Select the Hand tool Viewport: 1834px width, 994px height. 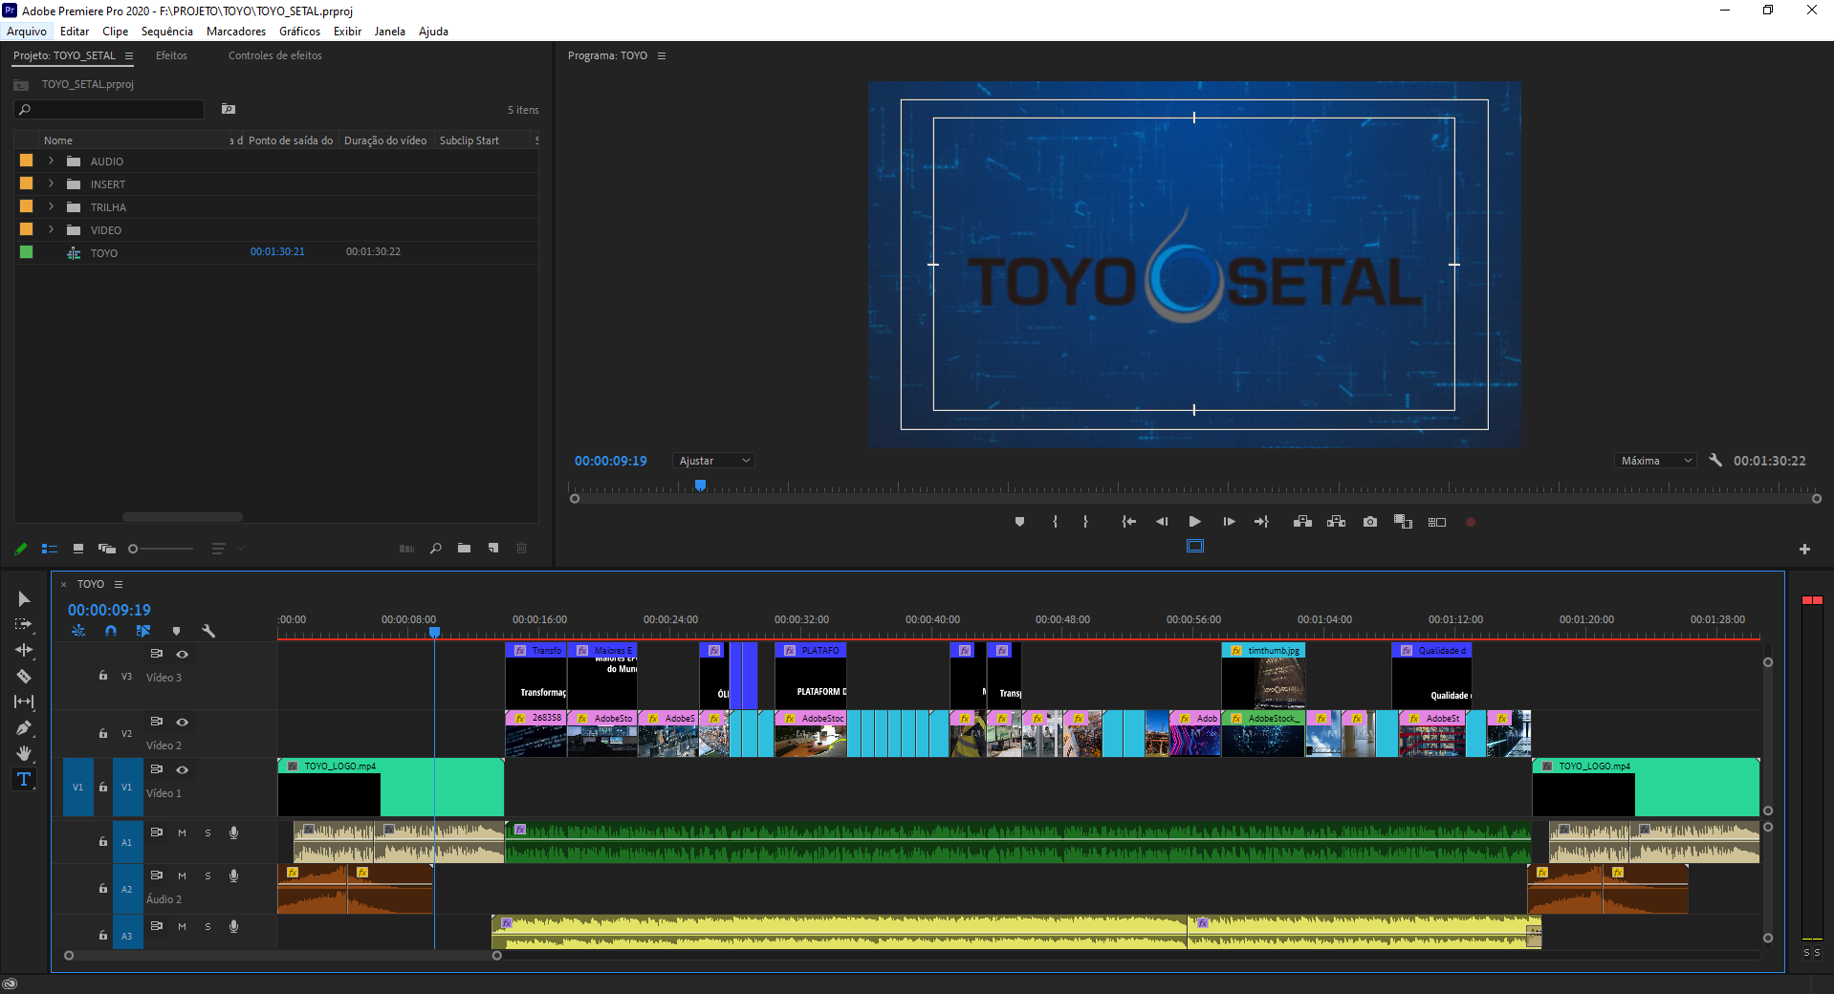24,753
